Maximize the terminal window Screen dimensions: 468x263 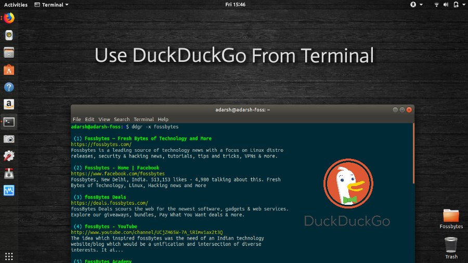tap(402, 110)
